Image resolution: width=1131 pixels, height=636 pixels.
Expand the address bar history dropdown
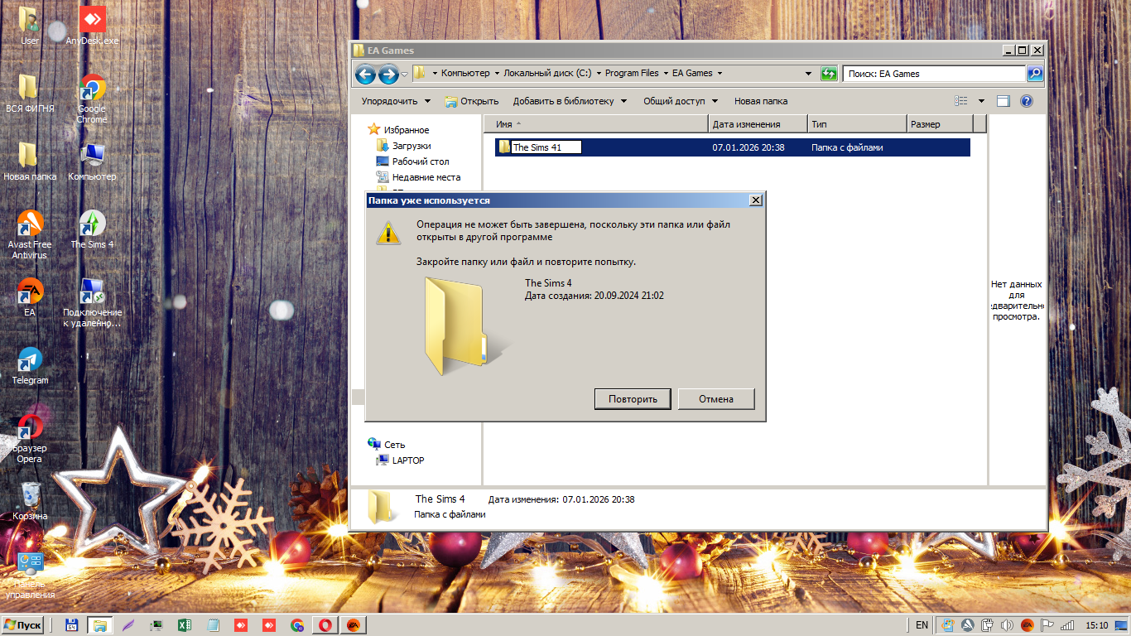click(x=809, y=74)
